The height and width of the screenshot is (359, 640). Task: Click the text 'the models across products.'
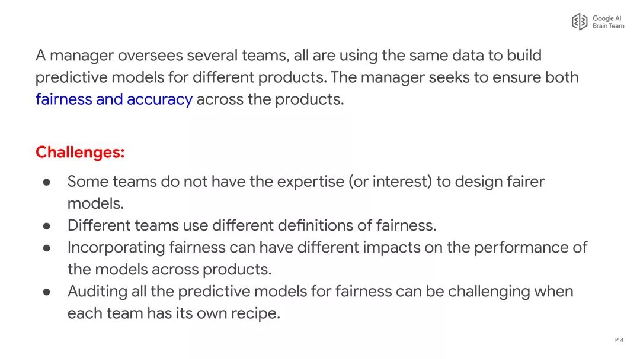coord(169,269)
